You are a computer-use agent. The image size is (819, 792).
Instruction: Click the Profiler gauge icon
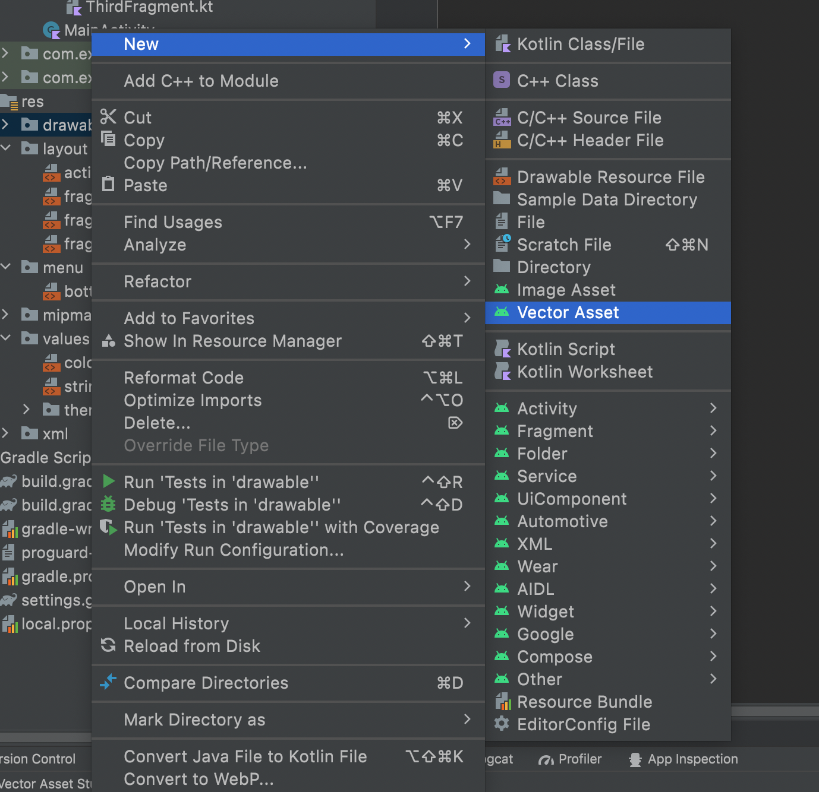(546, 759)
